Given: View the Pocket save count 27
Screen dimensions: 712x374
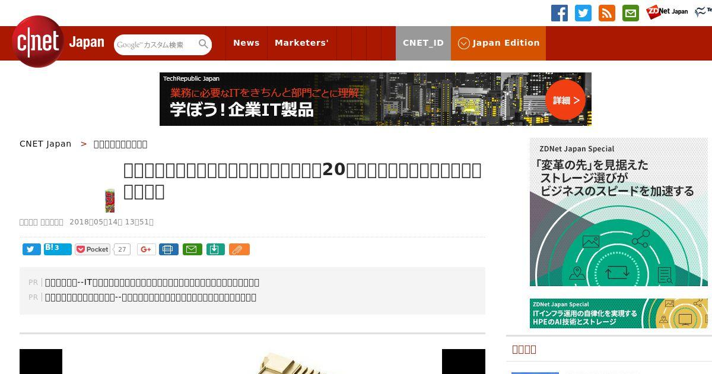Looking at the screenshot, I should [x=122, y=249].
